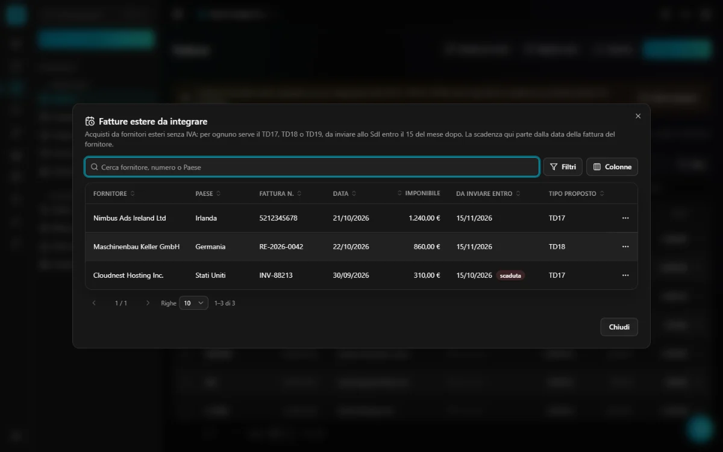Viewport: 723px width, 452px height.
Task: Click the calendar icon beside the dialog title
Action: click(90, 121)
